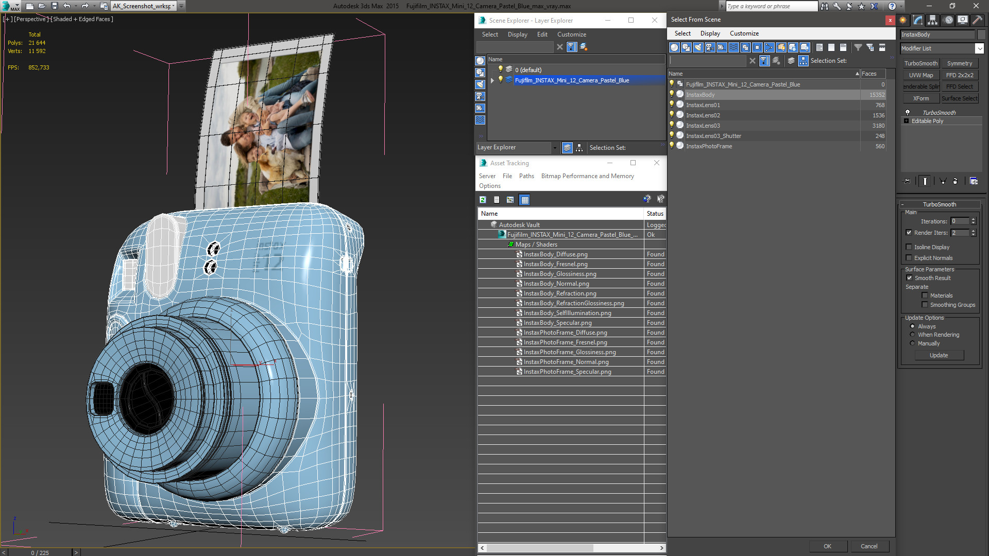The image size is (989, 556).
Task: Select Manually update option
Action: coord(913,343)
